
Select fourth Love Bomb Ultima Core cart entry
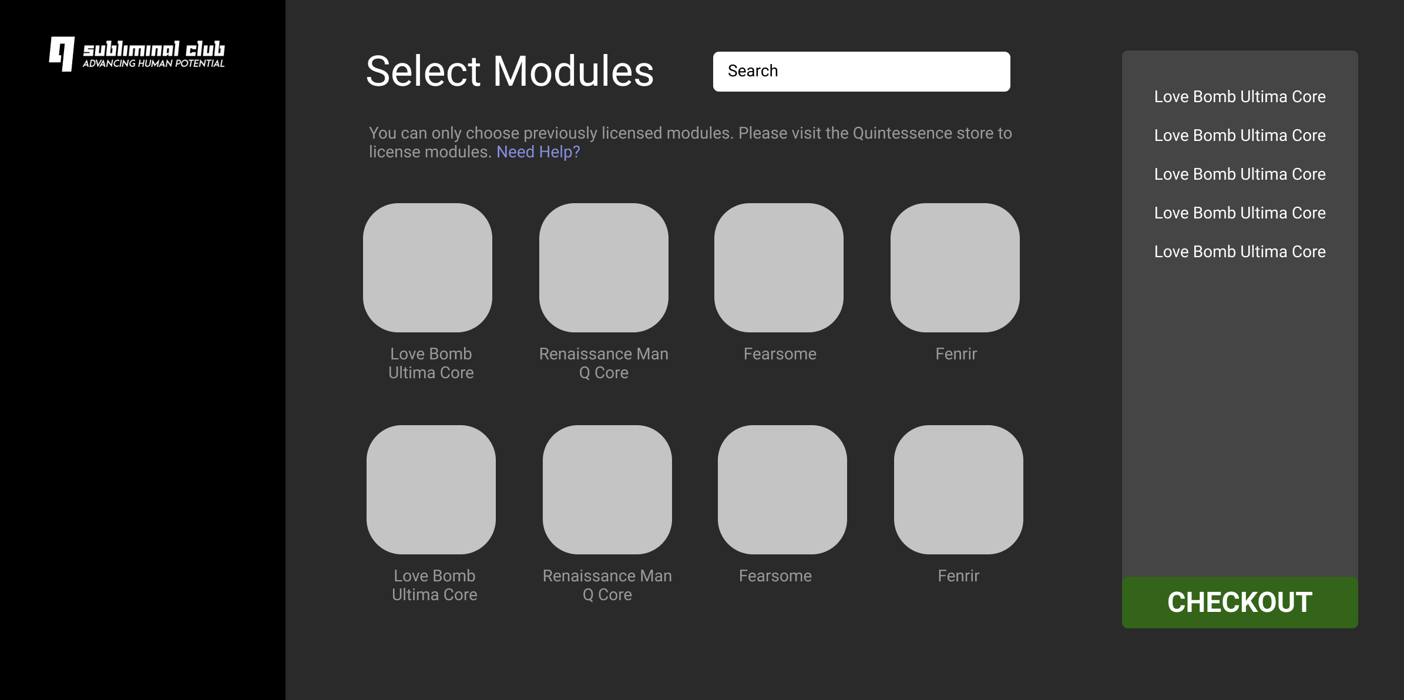1240,213
